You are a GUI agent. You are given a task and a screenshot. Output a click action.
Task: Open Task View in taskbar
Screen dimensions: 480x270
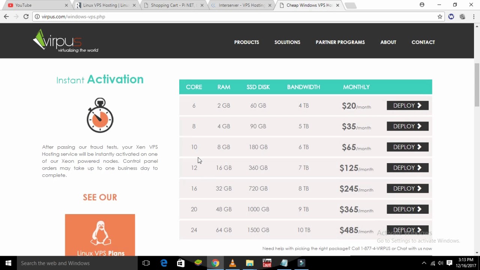coord(146,263)
